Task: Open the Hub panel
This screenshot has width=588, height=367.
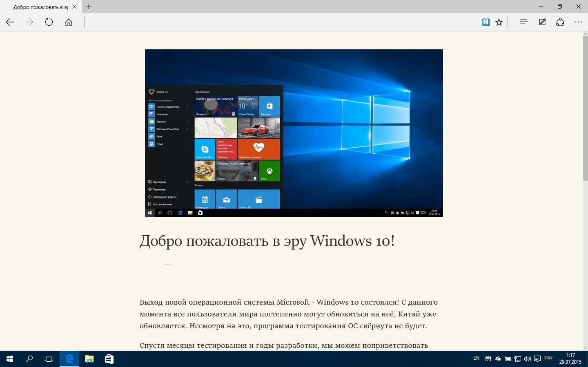Action: click(x=524, y=22)
